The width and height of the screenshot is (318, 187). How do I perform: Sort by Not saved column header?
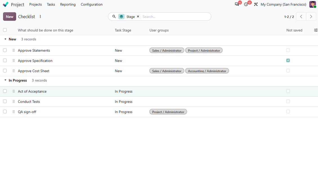294,30
